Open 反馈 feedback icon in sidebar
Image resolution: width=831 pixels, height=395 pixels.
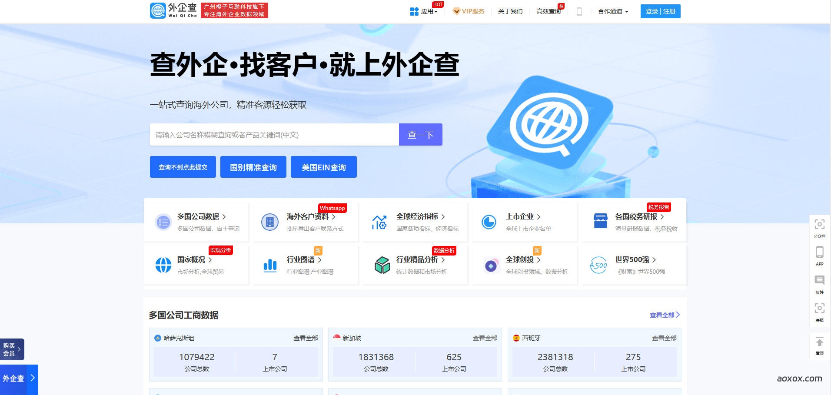tap(820, 280)
